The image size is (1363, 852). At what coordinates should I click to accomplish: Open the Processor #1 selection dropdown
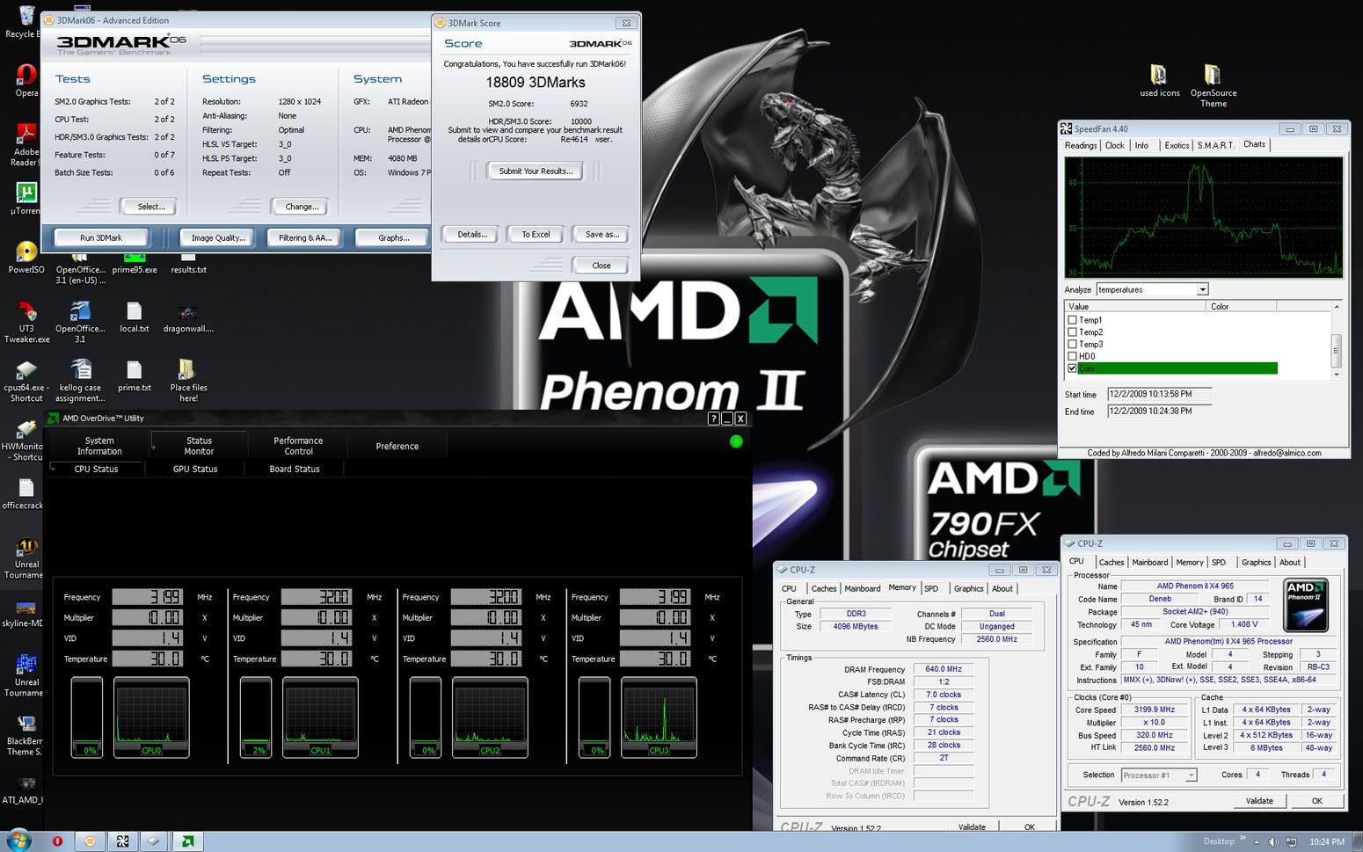pyautogui.click(x=1191, y=775)
